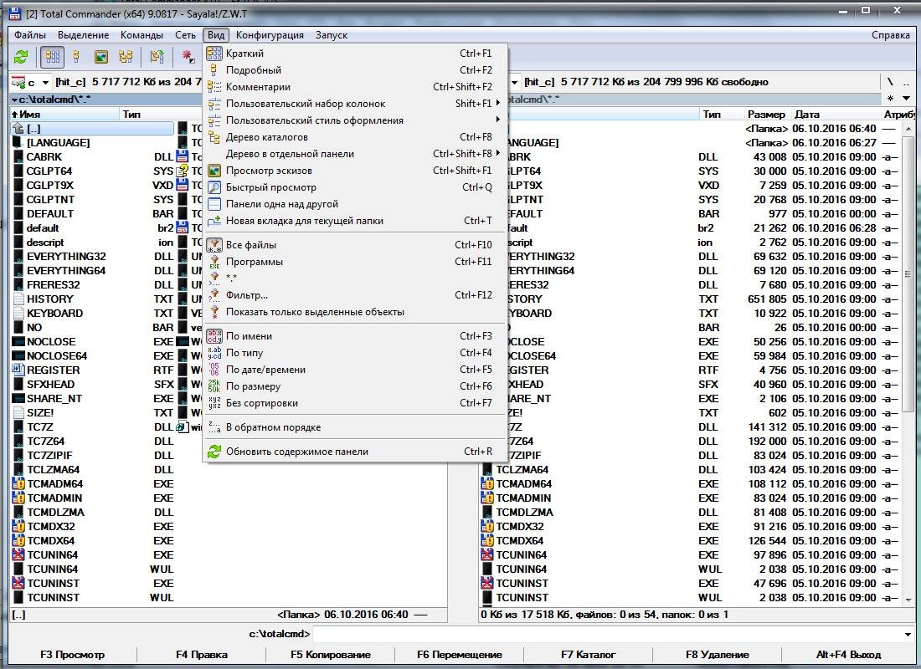This screenshot has width=921, height=669.
Task: Click into the c:\totalcmd> command line field
Action: point(607,634)
